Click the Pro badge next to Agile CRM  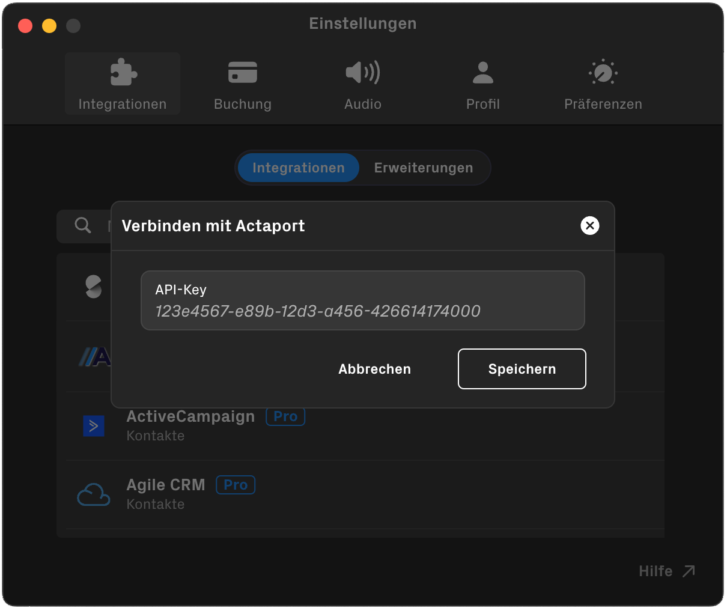235,485
